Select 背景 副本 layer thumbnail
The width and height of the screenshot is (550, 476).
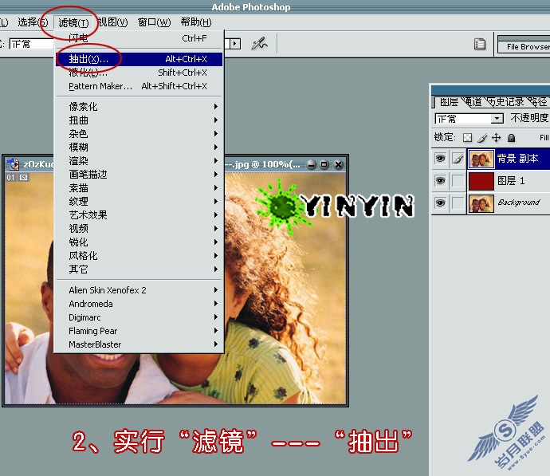(x=481, y=159)
